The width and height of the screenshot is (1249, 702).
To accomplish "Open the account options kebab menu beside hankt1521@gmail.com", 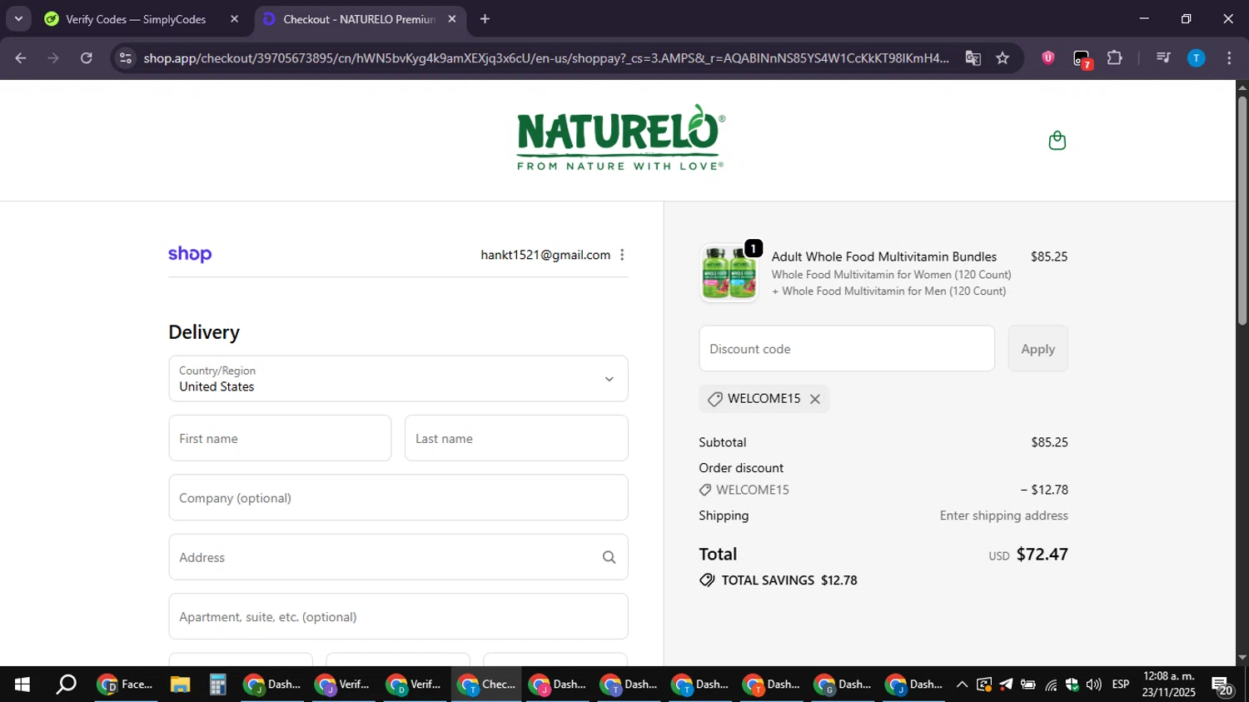I will [622, 255].
